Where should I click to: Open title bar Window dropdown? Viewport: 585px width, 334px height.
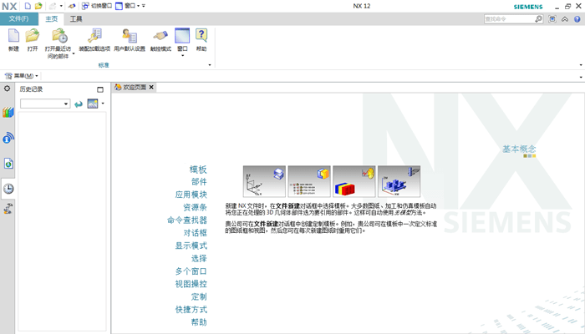click(x=128, y=6)
